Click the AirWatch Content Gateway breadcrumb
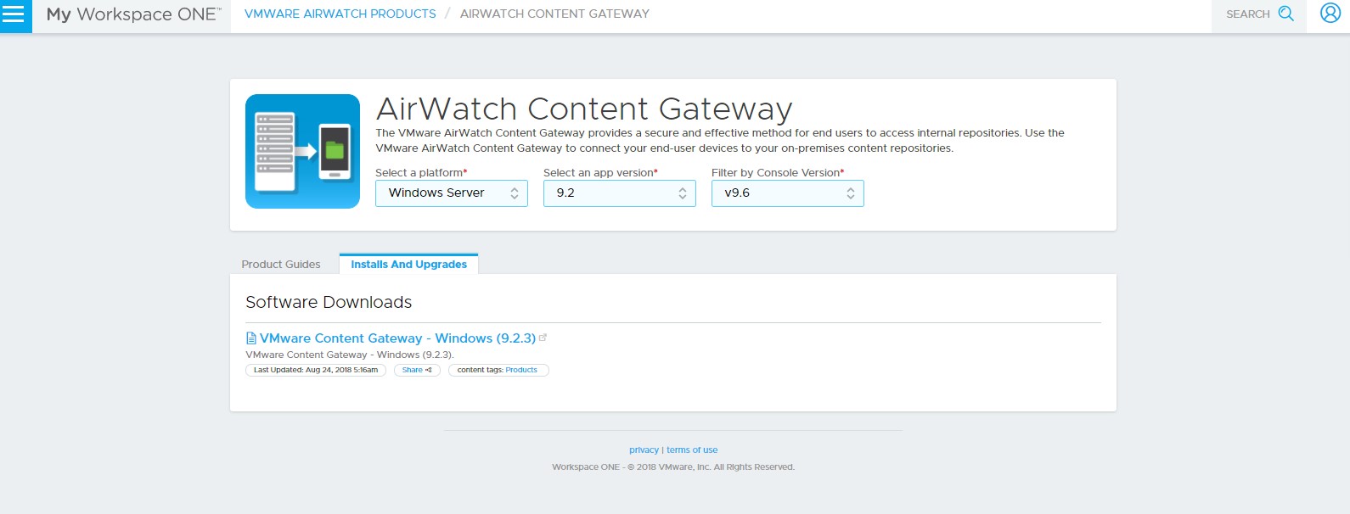This screenshot has height=514, width=1350. pos(554,14)
